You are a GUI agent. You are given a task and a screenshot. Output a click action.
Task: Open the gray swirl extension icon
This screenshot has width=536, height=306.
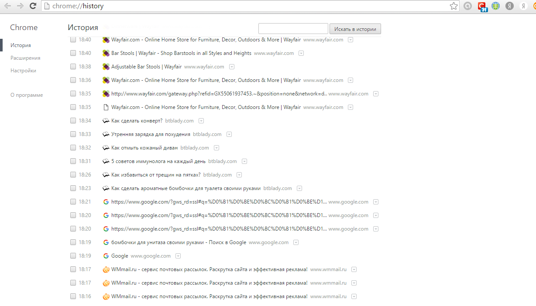pyautogui.click(x=468, y=6)
